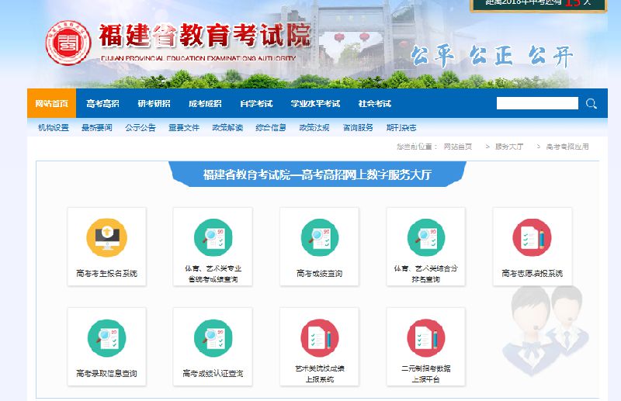Click the 高考成绩认证查询 label text
Image resolution: width=621 pixels, height=401 pixels.
point(213,374)
